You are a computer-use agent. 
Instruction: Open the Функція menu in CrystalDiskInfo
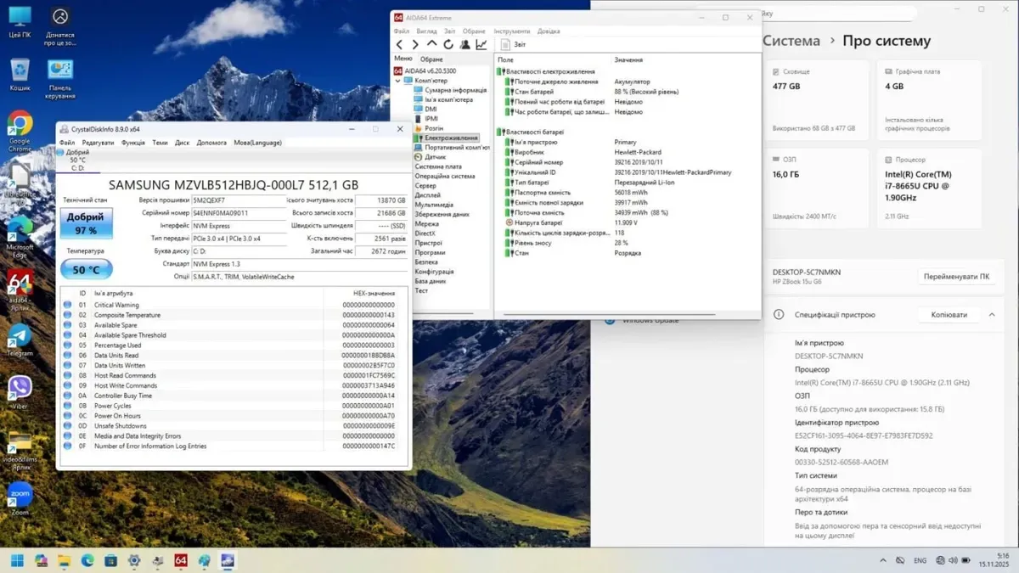132,143
